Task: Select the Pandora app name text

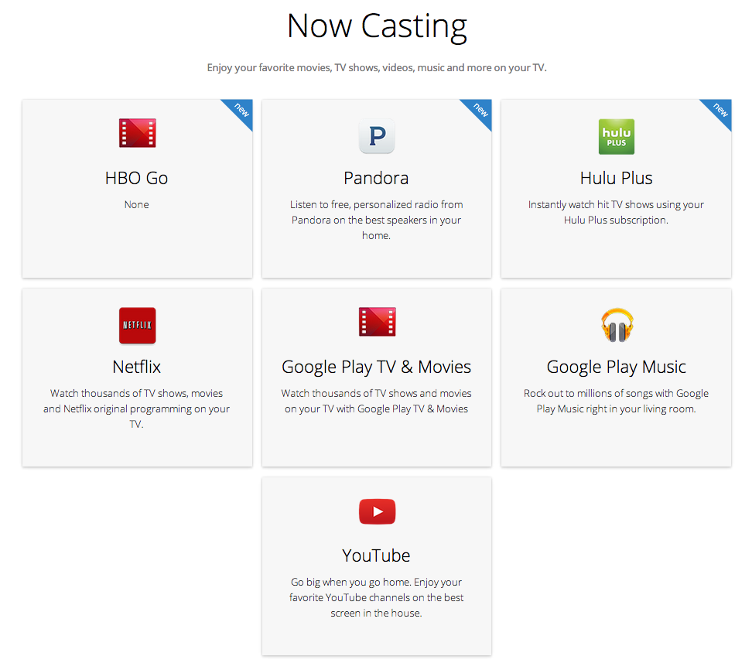Action: tap(376, 178)
